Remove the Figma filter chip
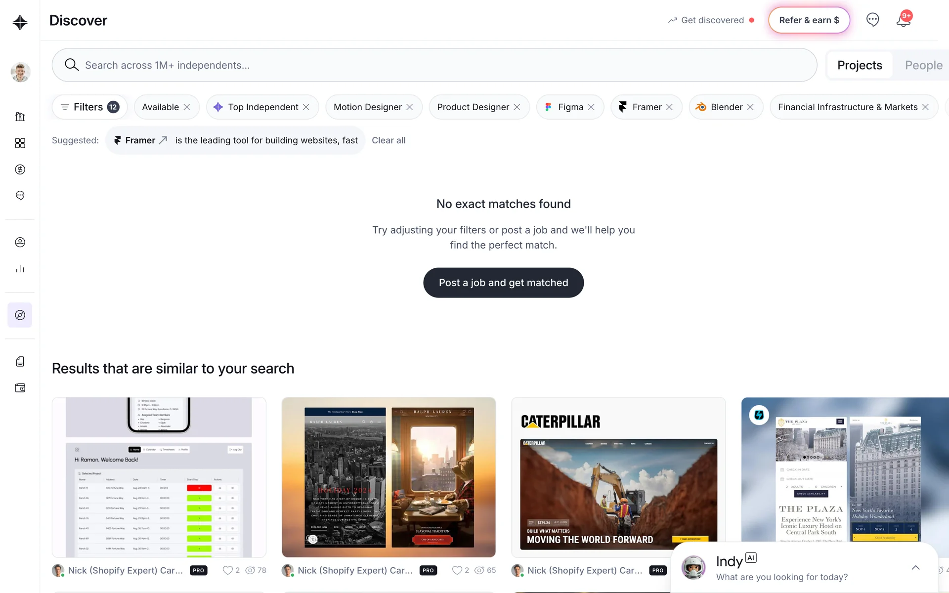Image resolution: width=949 pixels, height=593 pixels. [591, 107]
